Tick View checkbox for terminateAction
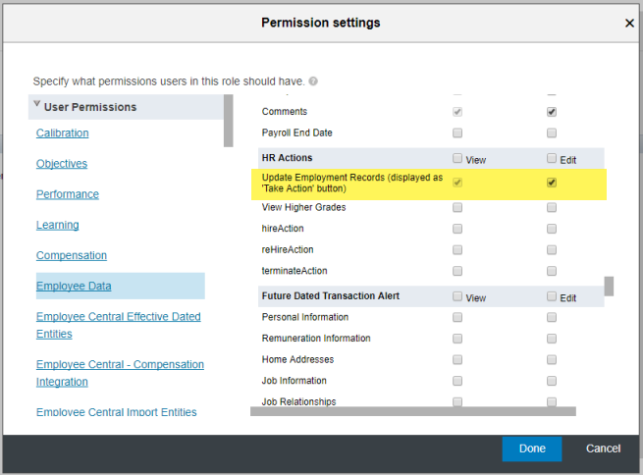643x475 pixels. pyautogui.click(x=457, y=271)
